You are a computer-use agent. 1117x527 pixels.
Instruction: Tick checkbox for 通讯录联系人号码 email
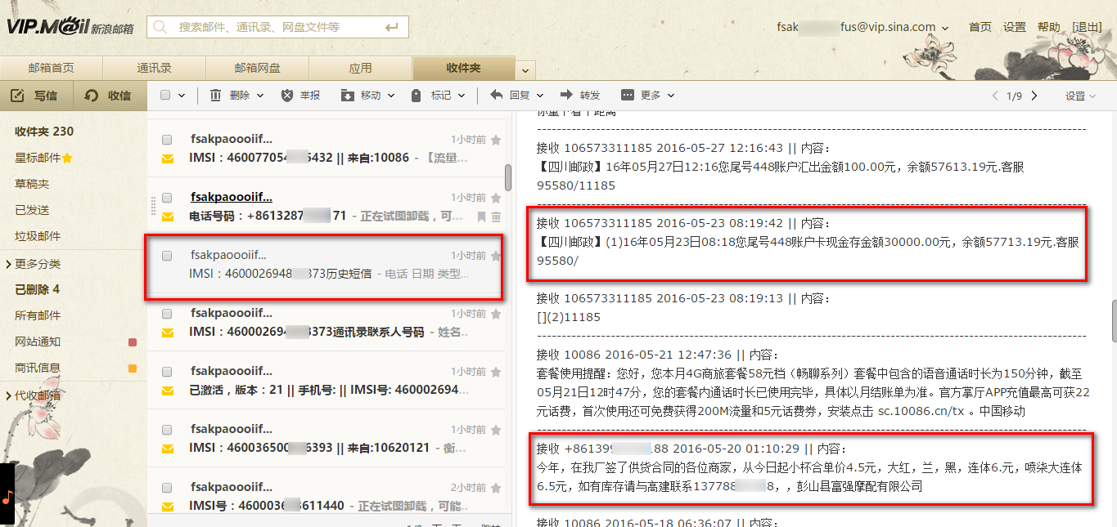click(167, 314)
